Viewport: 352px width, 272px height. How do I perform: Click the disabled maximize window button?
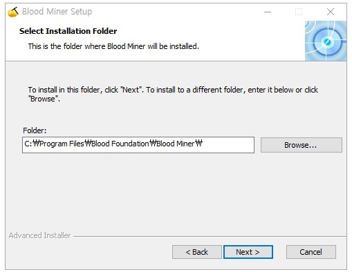pyautogui.click(x=299, y=12)
